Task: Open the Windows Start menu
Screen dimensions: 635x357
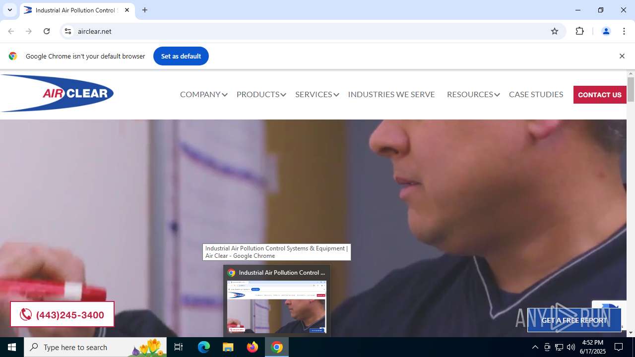Action: pos(12,347)
